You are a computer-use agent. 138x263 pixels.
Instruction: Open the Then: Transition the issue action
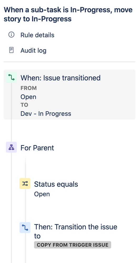click(x=76, y=231)
